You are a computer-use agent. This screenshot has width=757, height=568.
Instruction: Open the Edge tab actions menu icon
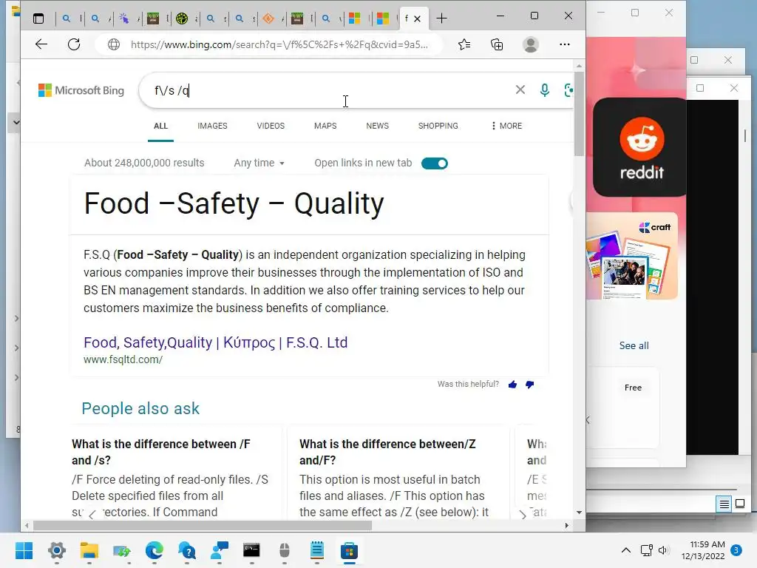click(x=38, y=18)
